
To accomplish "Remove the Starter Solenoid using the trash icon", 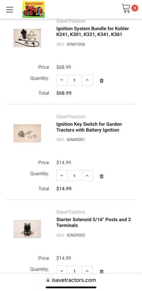I will [x=101, y=271].
